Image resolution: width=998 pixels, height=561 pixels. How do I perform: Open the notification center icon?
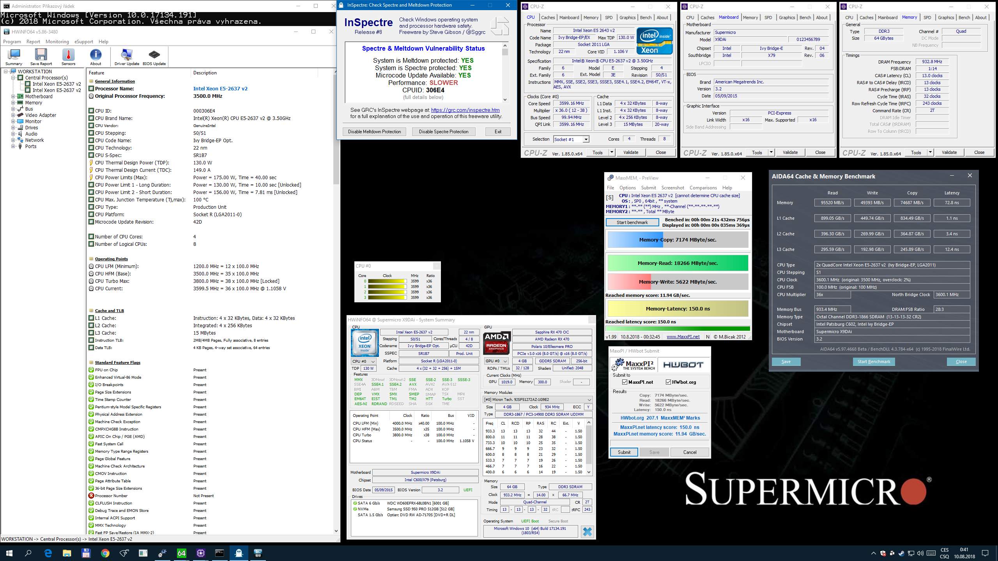coord(985,553)
